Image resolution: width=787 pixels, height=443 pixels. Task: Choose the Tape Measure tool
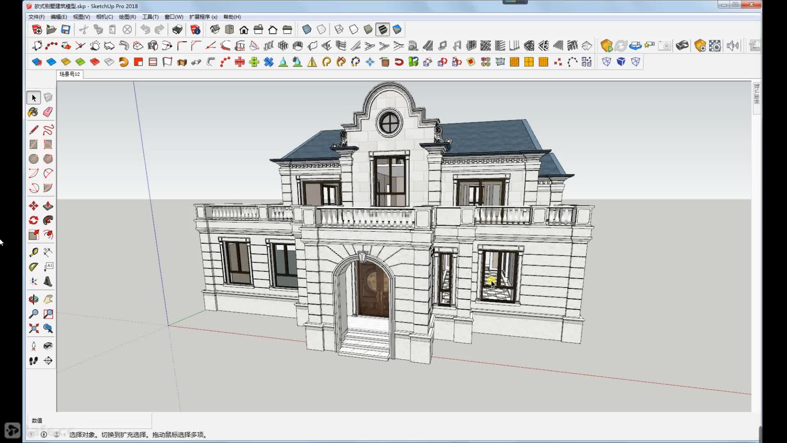click(34, 252)
